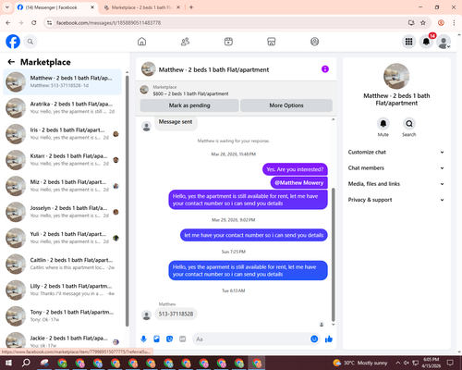The width and height of the screenshot is (462, 370).
Task: Open the Josselyn conversation
Action: point(62,212)
